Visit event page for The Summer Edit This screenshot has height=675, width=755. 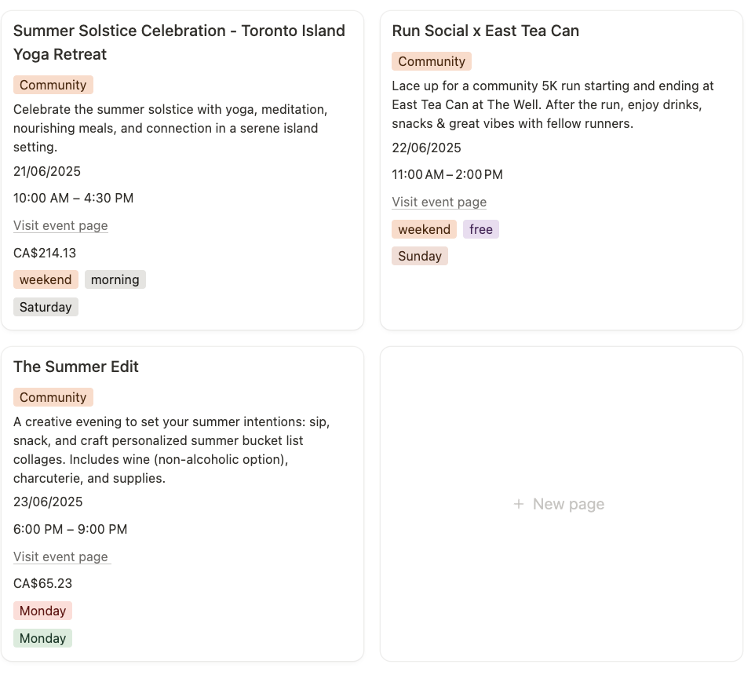pyautogui.click(x=60, y=556)
